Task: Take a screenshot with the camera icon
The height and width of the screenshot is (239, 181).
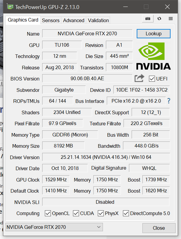Action: [x=147, y=19]
